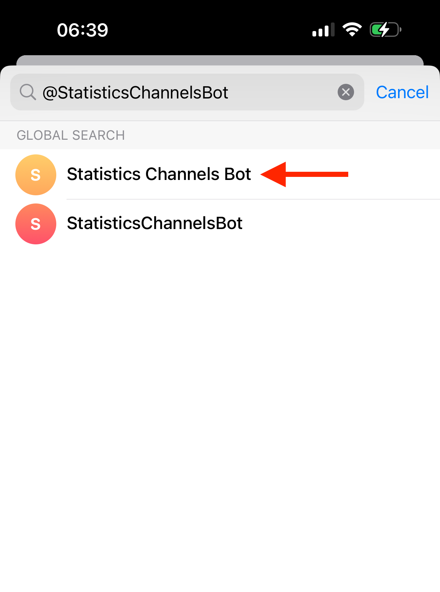Clear the search text with the X button
Screen dimensions: 440x592
tap(346, 92)
